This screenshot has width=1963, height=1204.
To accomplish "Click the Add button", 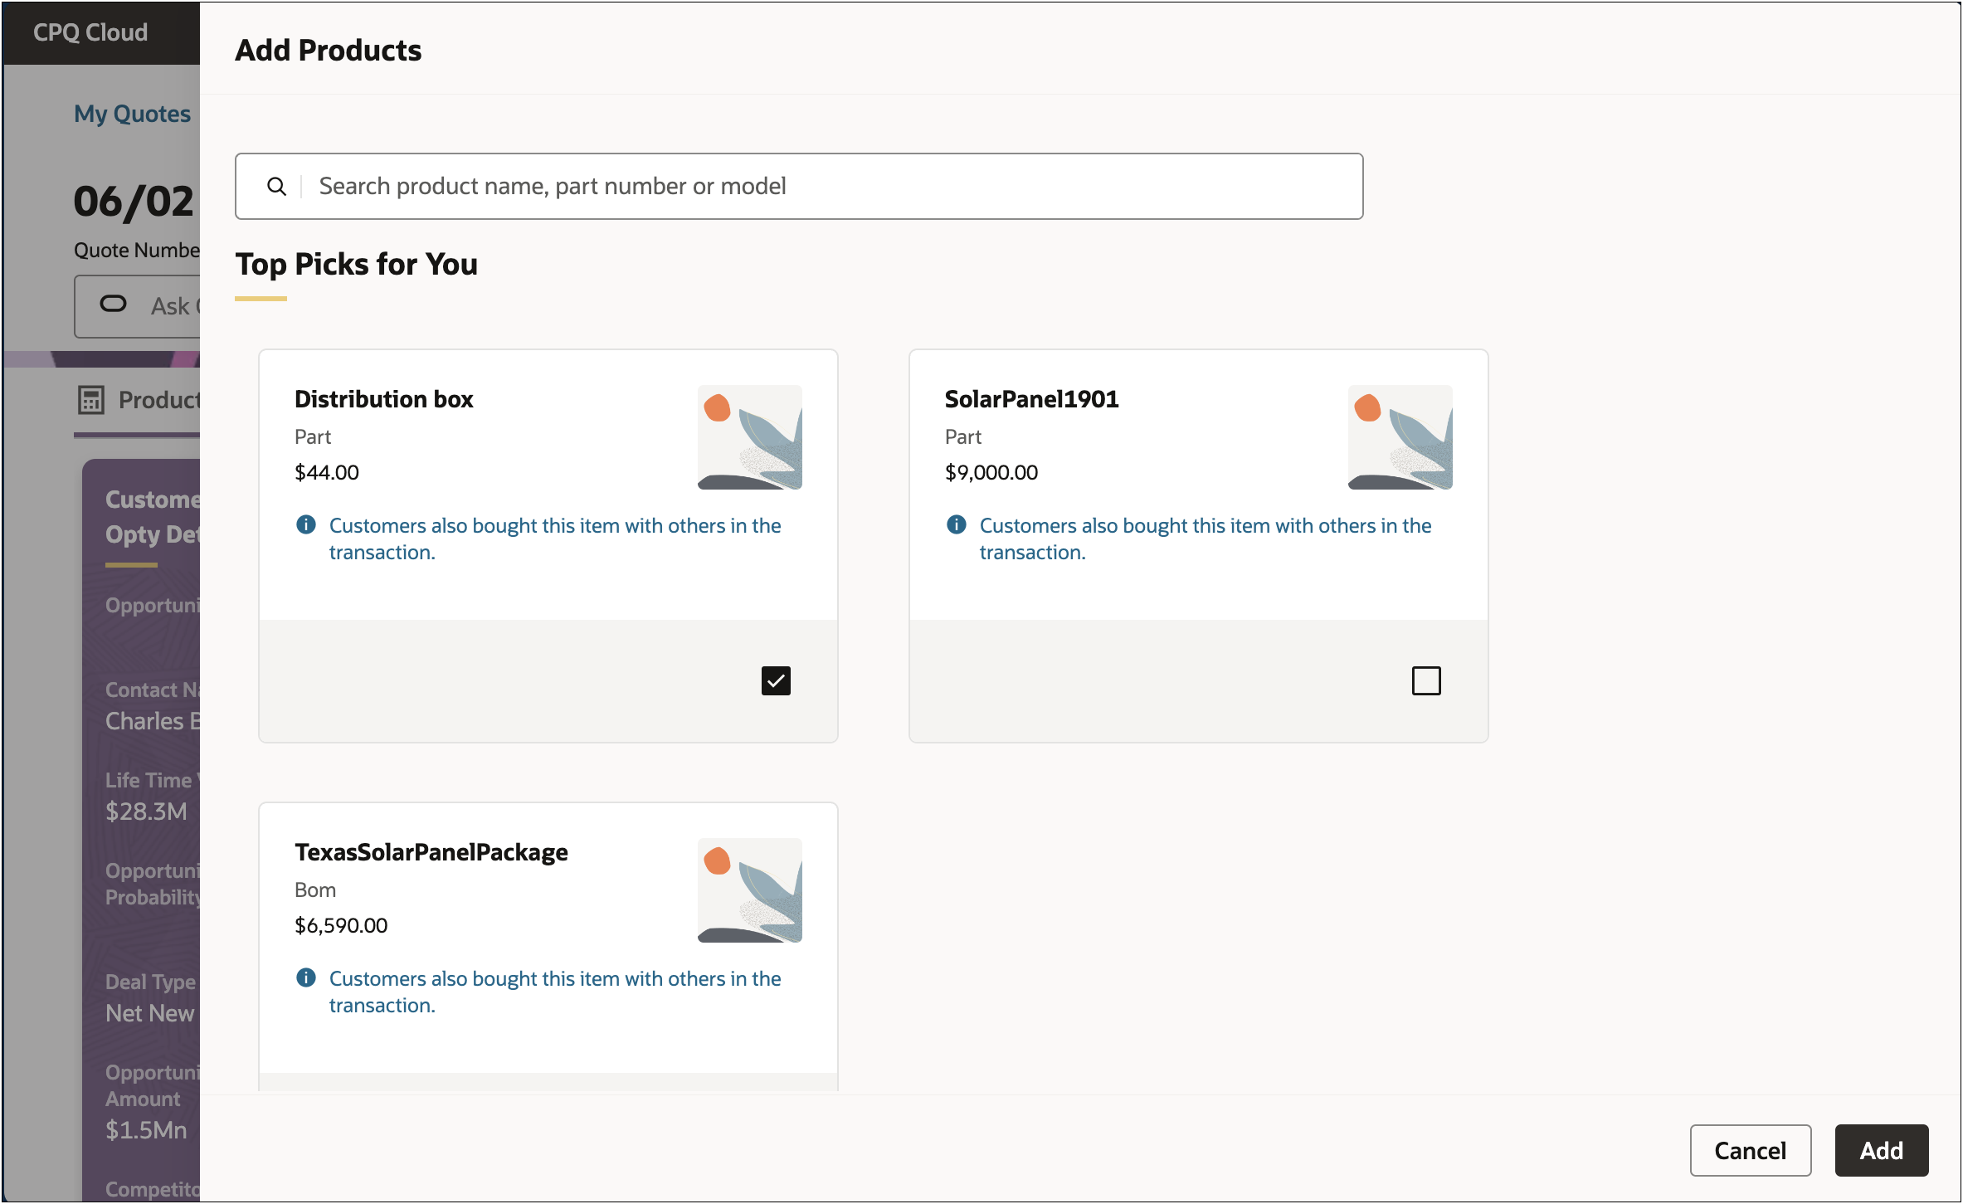I will coord(1881,1150).
